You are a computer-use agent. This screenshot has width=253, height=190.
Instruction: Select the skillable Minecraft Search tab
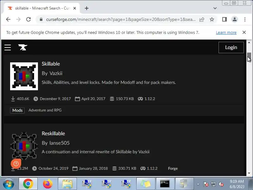tap(42, 8)
